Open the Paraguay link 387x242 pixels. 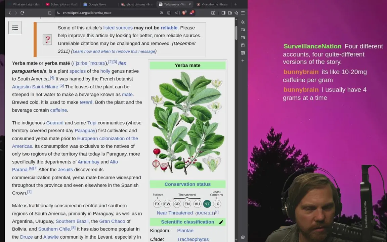tap(85, 131)
